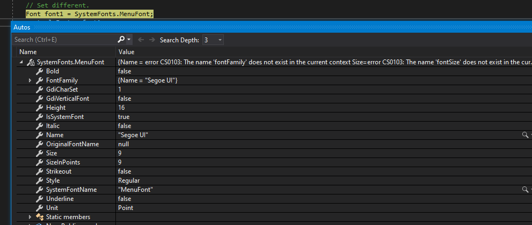Select the Height property row
This screenshot has width=532, height=225.
click(x=274, y=108)
